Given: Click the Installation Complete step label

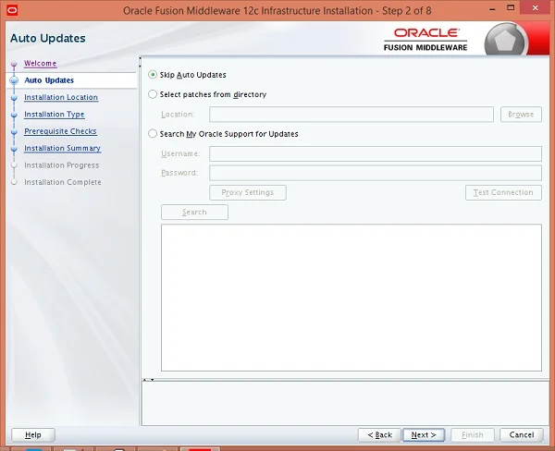Looking at the screenshot, I should (x=63, y=182).
